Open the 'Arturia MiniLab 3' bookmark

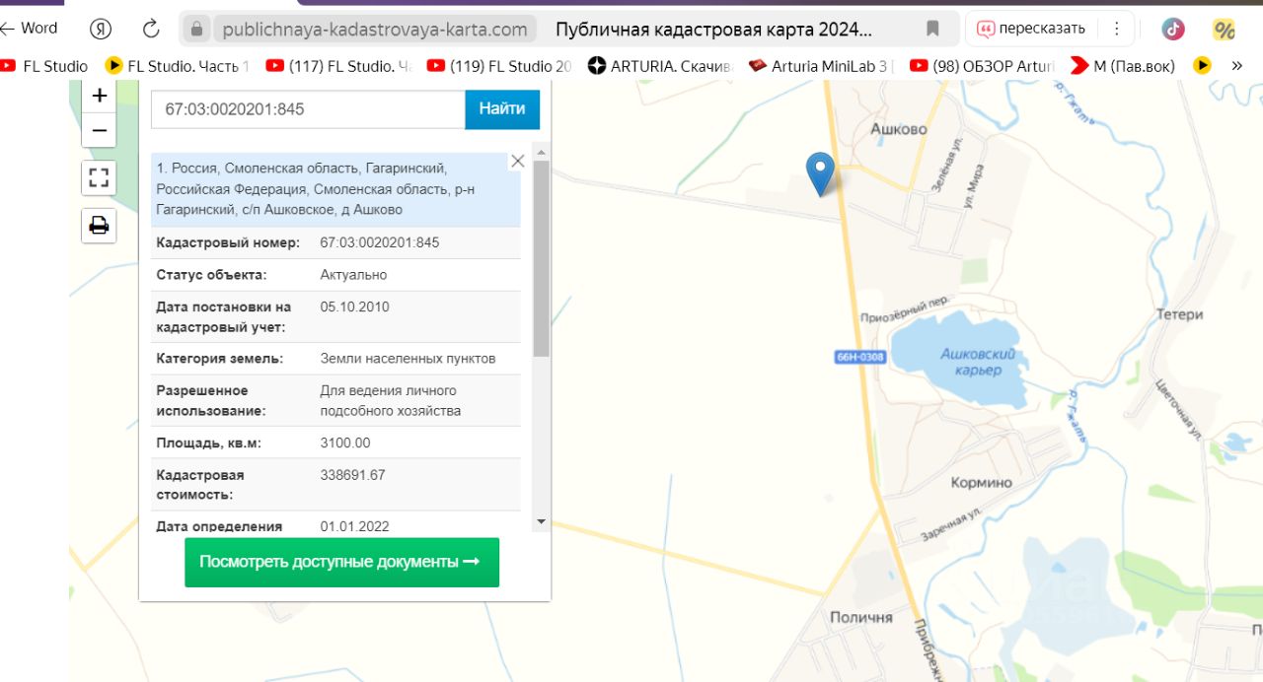tap(821, 66)
